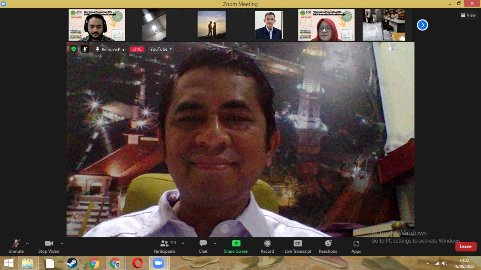
Task: Select the sunset couple participant thumbnail
Action: [212, 25]
